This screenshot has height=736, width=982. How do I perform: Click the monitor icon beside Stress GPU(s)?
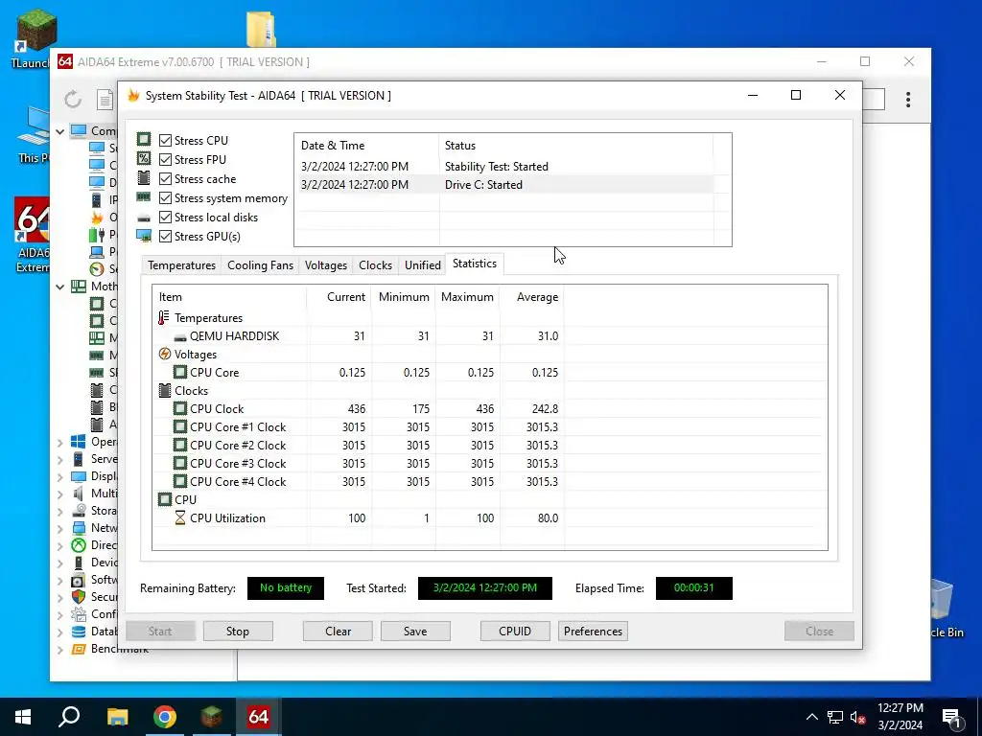click(144, 236)
